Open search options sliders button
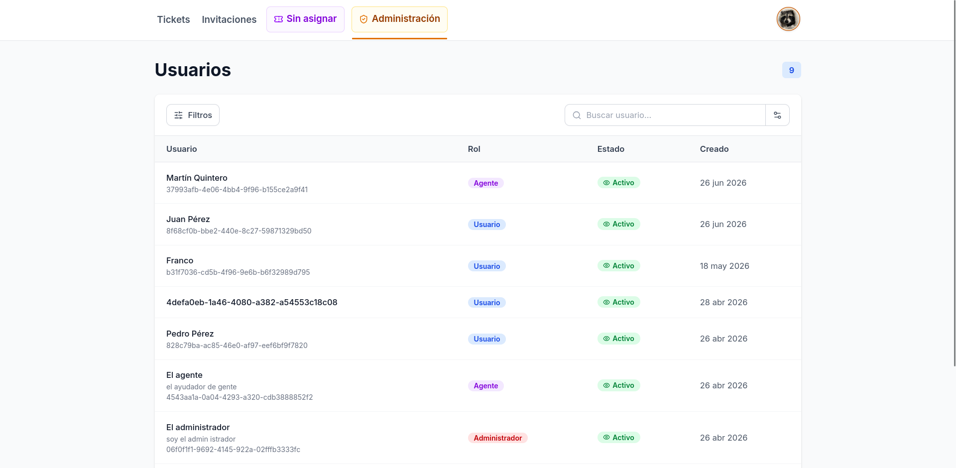Viewport: 956px width, 468px height. [777, 115]
